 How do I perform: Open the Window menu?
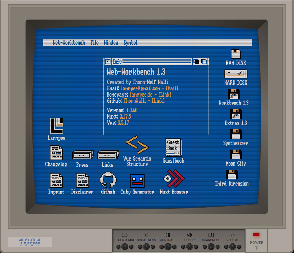(x=111, y=43)
